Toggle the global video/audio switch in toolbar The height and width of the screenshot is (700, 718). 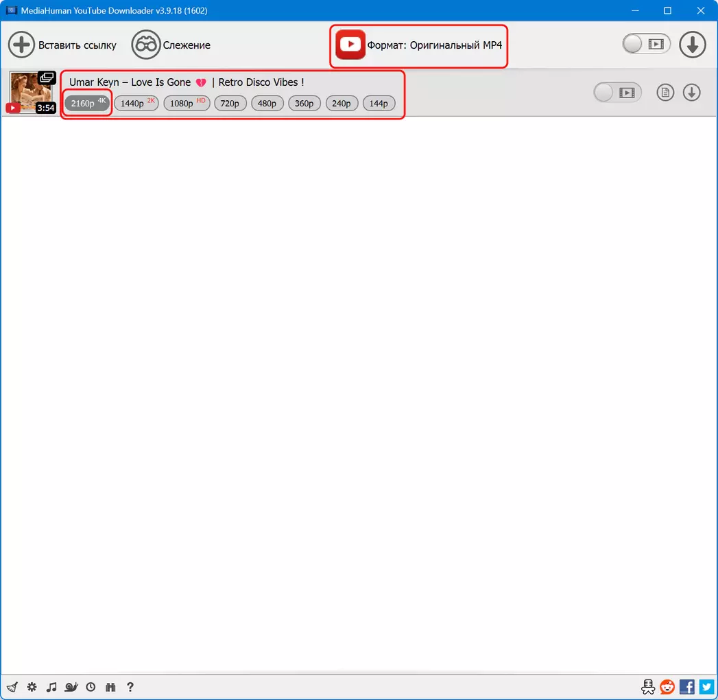[x=646, y=45]
